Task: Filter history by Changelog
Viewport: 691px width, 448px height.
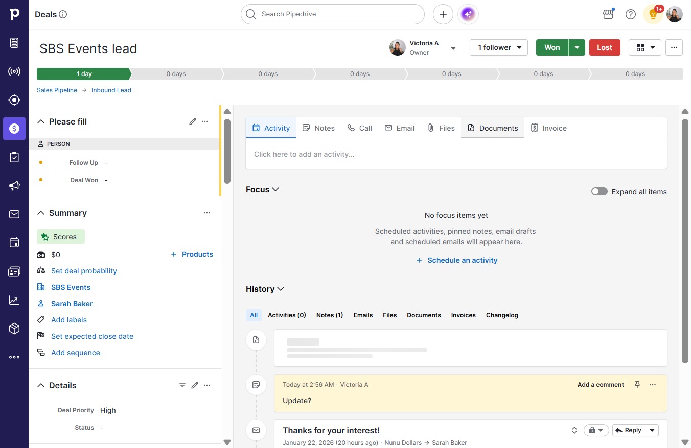Action: pos(502,315)
